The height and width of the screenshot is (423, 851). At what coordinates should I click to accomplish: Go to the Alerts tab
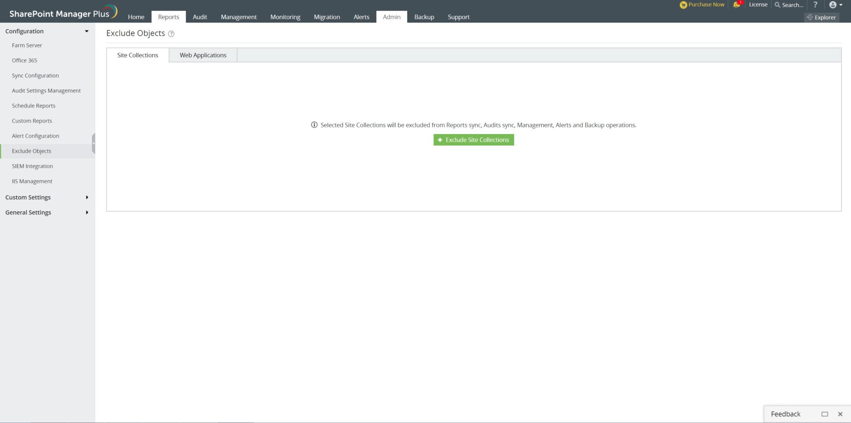(361, 17)
